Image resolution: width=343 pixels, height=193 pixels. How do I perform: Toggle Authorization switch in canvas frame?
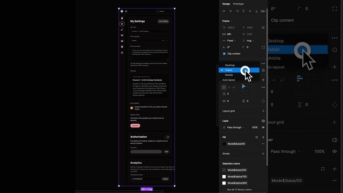167,137
